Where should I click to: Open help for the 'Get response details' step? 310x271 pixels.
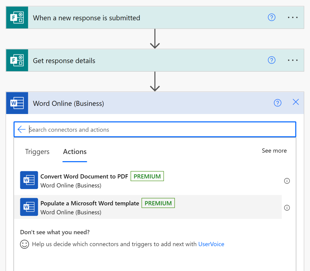(272, 60)
